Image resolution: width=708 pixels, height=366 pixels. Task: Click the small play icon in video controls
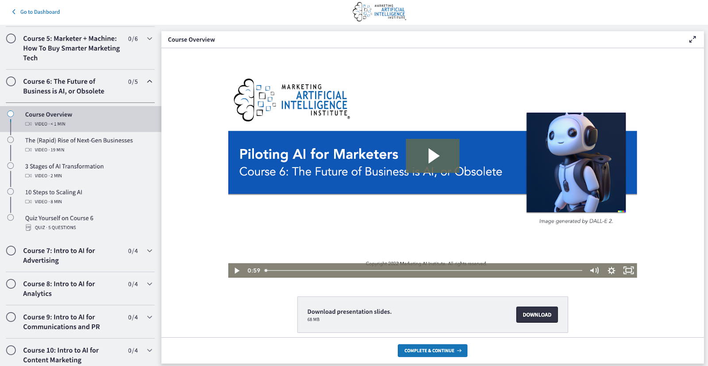pos(237,271)
